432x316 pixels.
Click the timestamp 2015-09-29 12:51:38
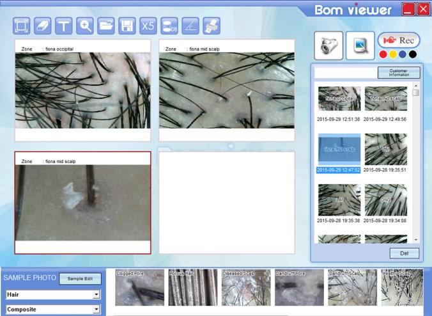338,120
